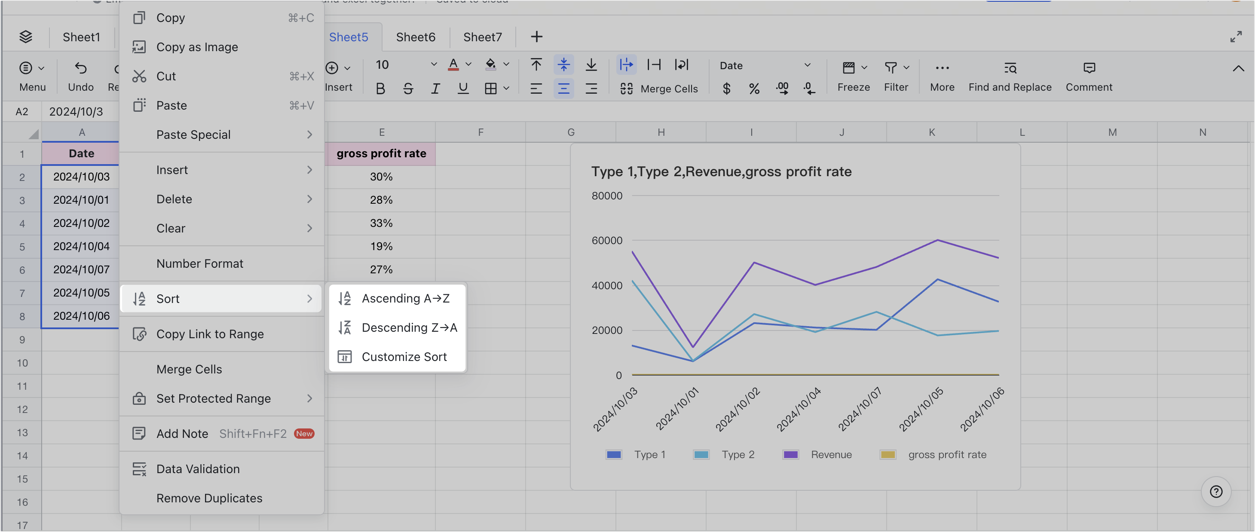1255x532 pixels.
Task: Toggle underline formatting
Action: click(463, 89)
